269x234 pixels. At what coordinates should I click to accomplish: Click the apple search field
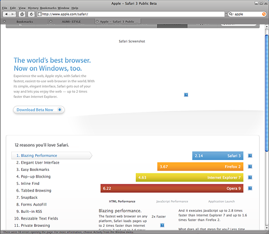coord(248,14)
